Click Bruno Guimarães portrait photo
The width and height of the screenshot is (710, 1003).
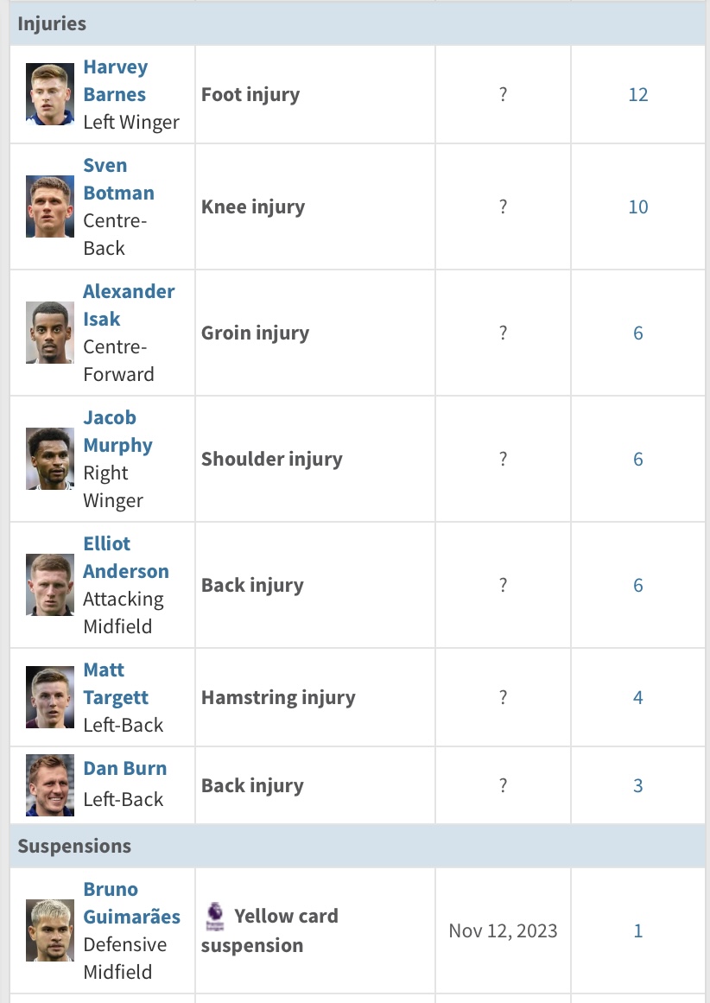50,930
